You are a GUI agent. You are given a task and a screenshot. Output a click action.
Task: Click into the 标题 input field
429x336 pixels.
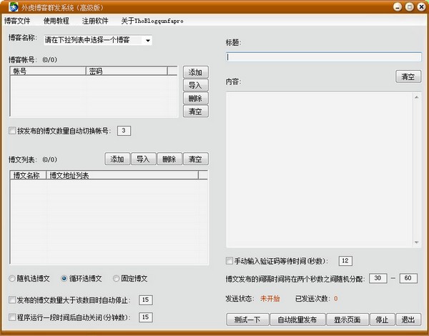tap(323, 56)
